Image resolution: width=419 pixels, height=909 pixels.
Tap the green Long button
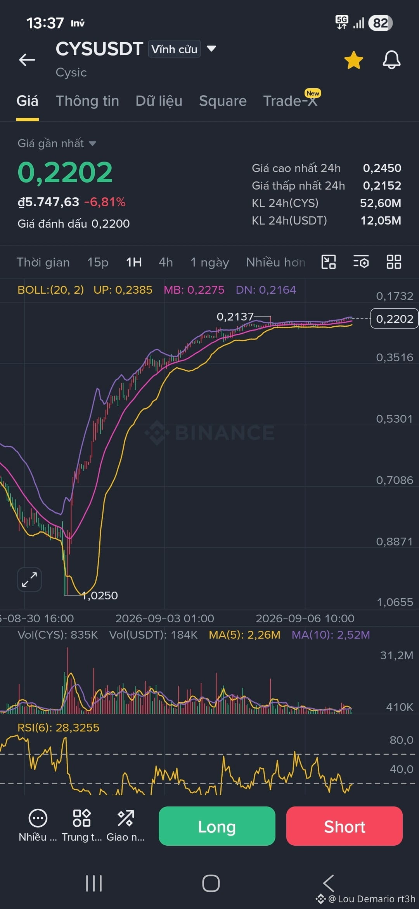(217, 826)
